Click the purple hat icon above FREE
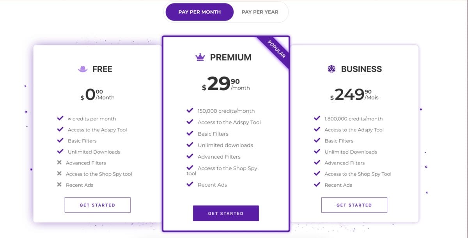 pyautogui.click(x=83, y=68)
